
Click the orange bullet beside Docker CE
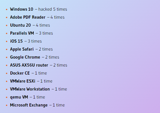pos(7,73)
